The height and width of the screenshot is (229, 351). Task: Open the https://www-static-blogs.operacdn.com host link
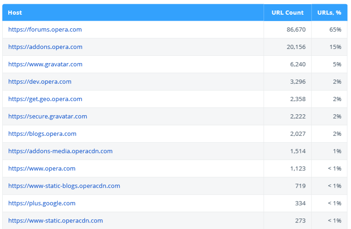click(x=64, y=186)
